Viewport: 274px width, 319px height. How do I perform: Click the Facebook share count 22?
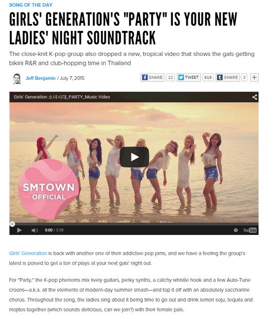170,78
